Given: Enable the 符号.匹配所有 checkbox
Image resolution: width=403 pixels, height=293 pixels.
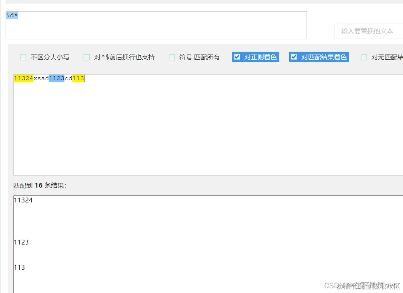Looking at the screenshot, I should pos(172,57).
